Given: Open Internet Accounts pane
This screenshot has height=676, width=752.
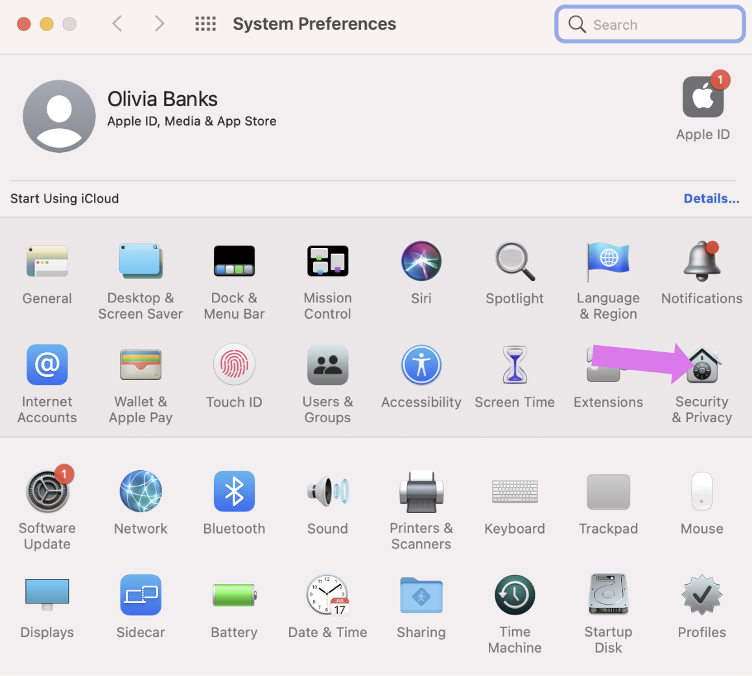Looking at the screenshot, I should tap(47, 365).
